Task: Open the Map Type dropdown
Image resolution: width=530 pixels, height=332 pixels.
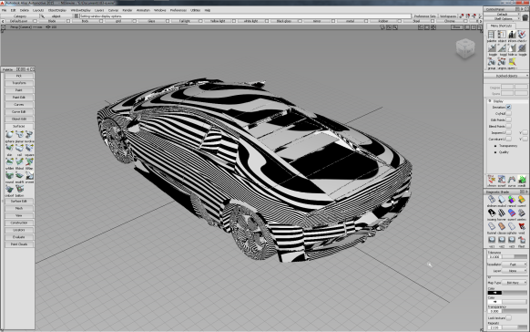Action: (515, 282)
